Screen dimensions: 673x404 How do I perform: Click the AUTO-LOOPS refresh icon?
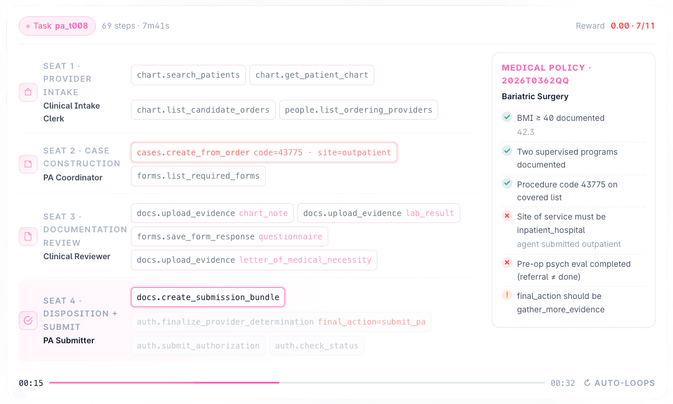coord(587,382)
